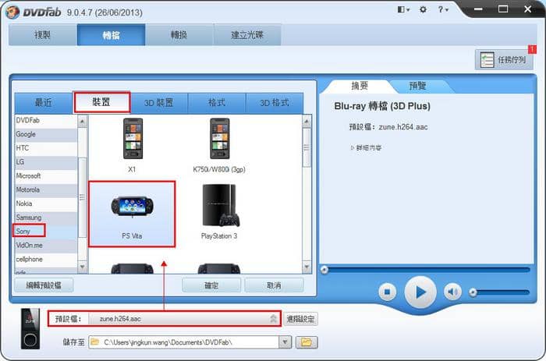The height and width of the screenshot is (361, 546).
Task: Choose VidOn.me in the brand list
Action: coord(46,246)
